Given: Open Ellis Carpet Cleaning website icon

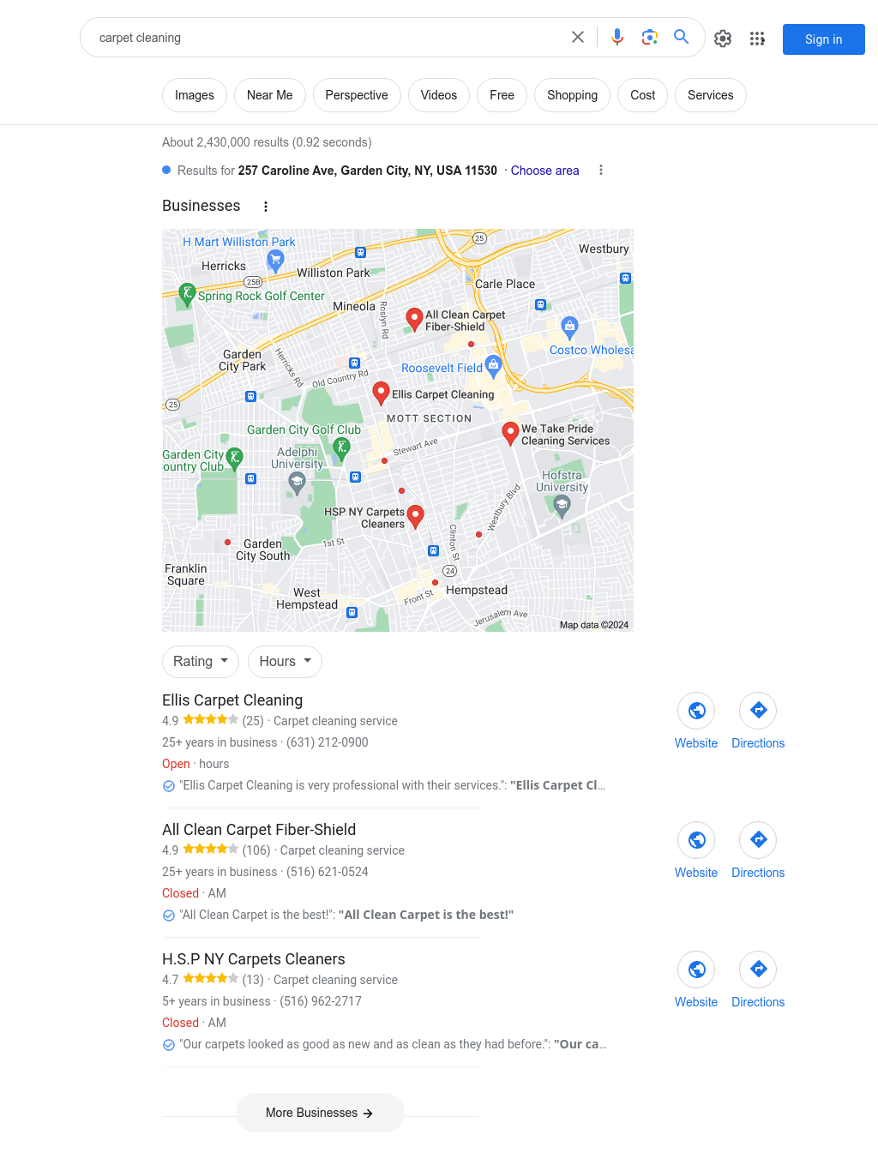Looking at the screenshot, I should point(696,711).
